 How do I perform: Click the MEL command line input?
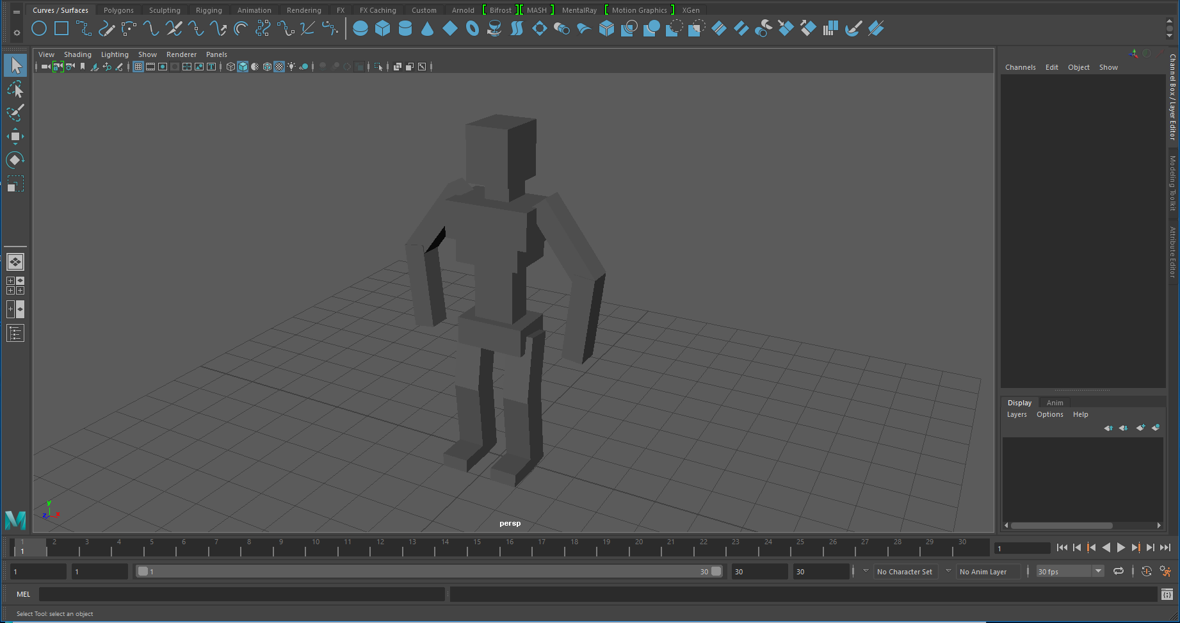click(241, 594)
